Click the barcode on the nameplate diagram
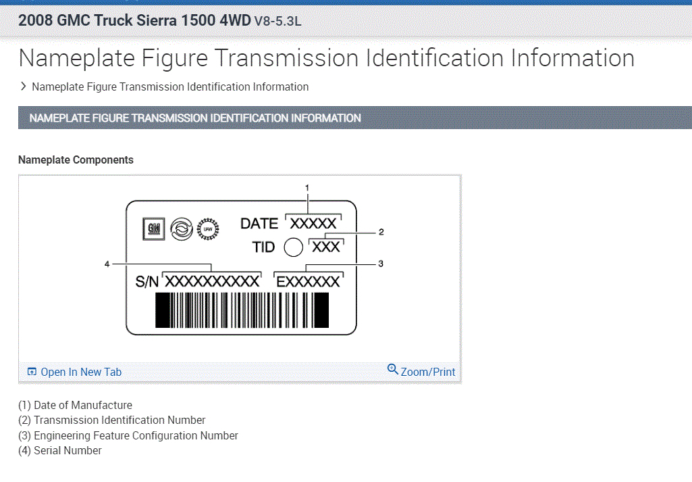692x482 pixels. coord(242,311)
